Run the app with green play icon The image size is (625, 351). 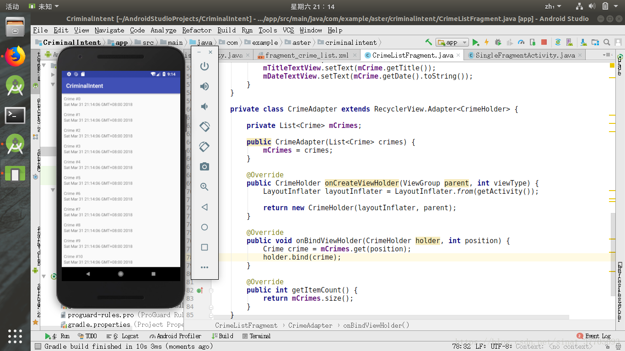[476, 42]
